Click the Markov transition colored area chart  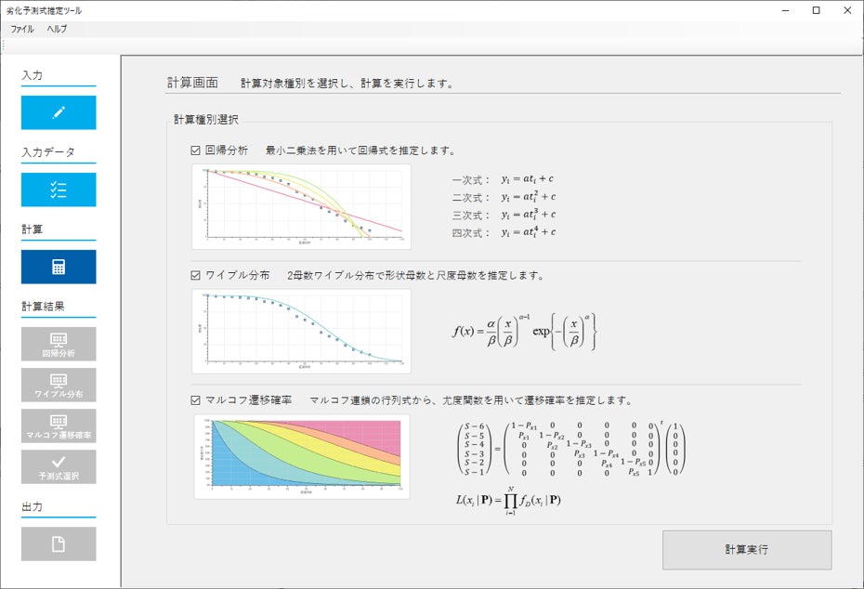pos(302,457)
